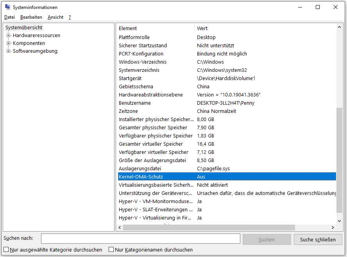Enable Nur ausgewählte Kategorie durchsuchen checkbox
This screenshot has height=257, width=347.
(x=6, y=250)
